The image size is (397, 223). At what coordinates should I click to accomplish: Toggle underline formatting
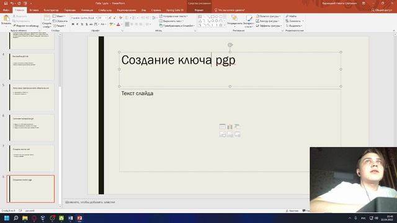pyautogui.click(x=82, y=24)
